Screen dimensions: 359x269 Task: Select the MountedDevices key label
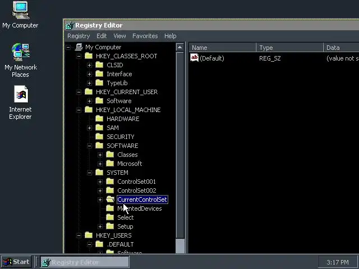[140, 208]
